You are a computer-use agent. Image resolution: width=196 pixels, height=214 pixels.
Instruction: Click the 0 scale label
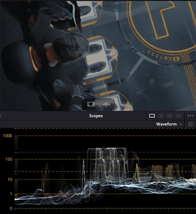11,208
